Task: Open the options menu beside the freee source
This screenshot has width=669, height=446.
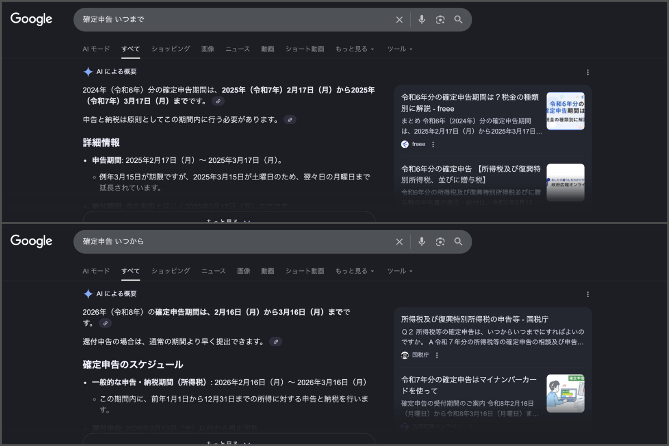Action: [x=433, y=144]
